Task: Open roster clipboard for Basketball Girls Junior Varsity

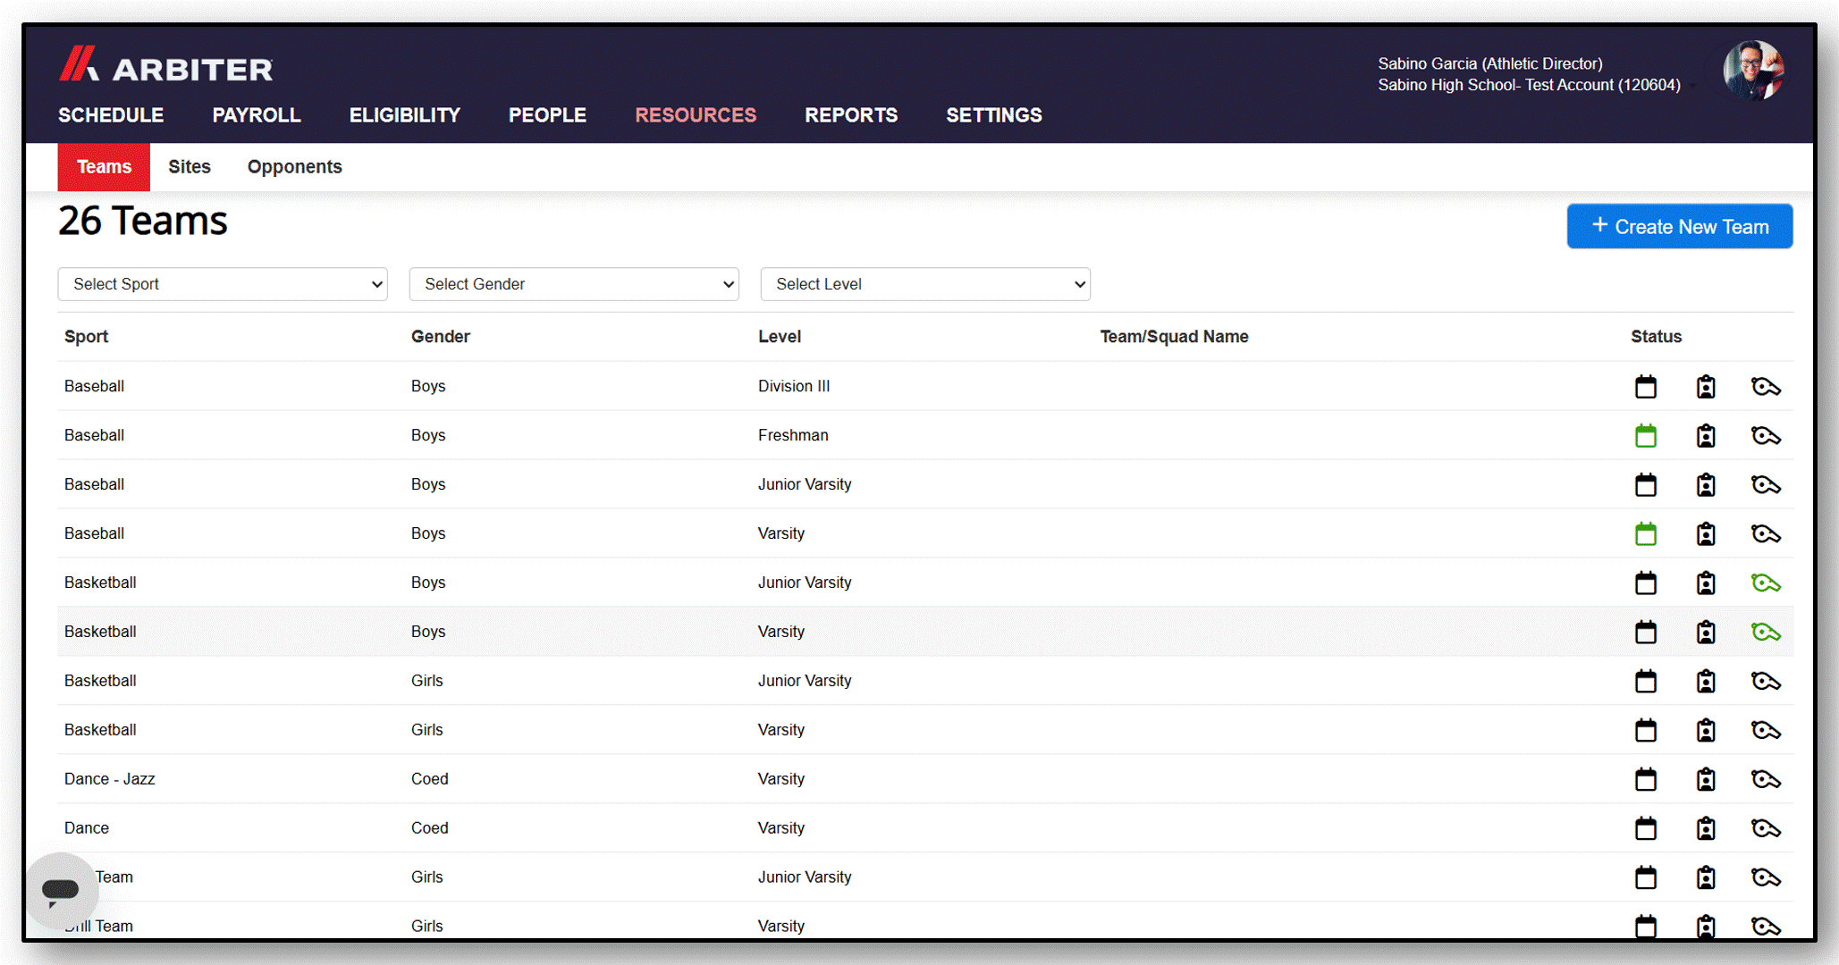Action: click(1706, 681)
